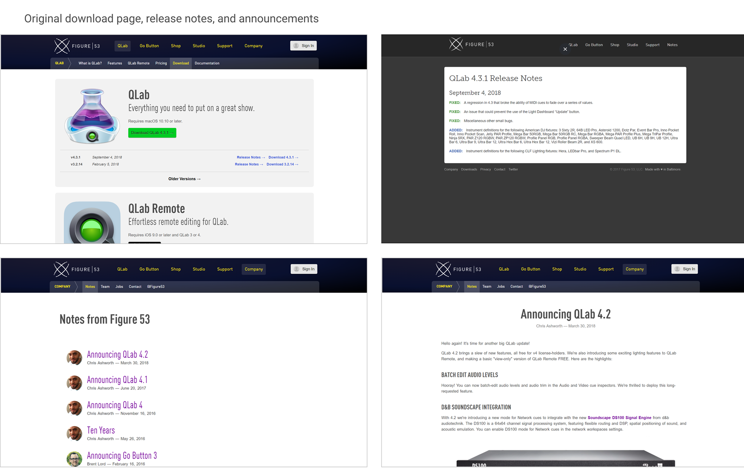Click 'BATCH EDIT AUDIO LEVELS' heading
The height and width of the screenshot is (468, 744).
(x=469, y=375)
